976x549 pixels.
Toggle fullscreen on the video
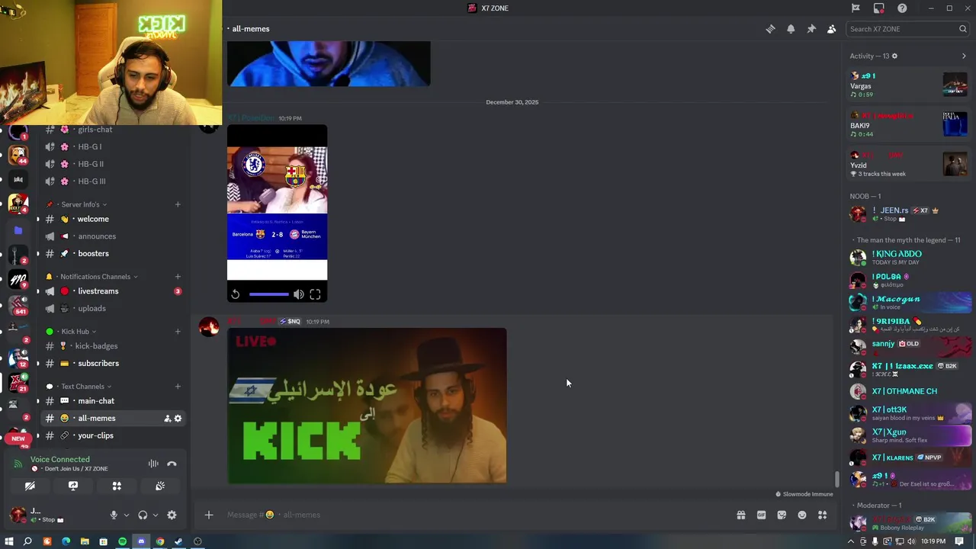315,294
